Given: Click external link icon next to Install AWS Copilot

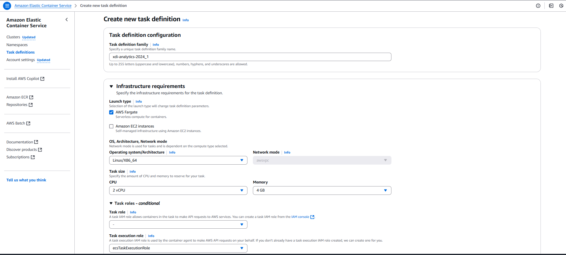Looking at the screenshot, I should [43, 79].
